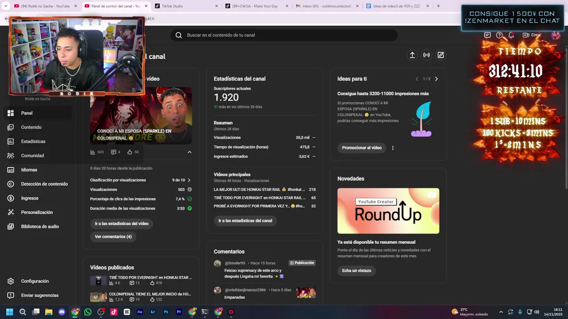Focus the 'Buscar en el contenido de tu canal' field
Image resolution: width=568 pixels, height=319 pixels.
coord(284,35)
